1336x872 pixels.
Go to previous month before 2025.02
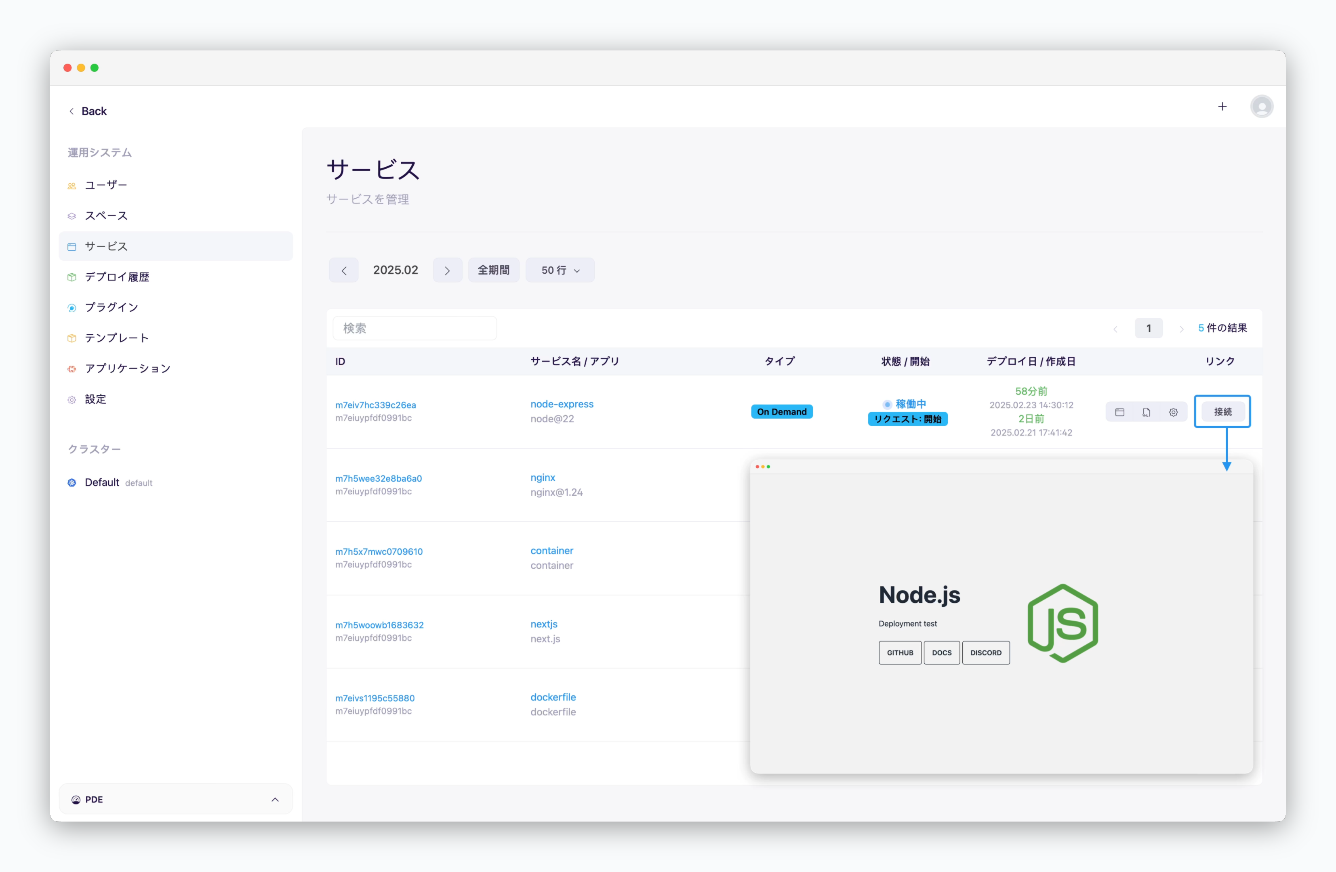[x=343, y=270]
